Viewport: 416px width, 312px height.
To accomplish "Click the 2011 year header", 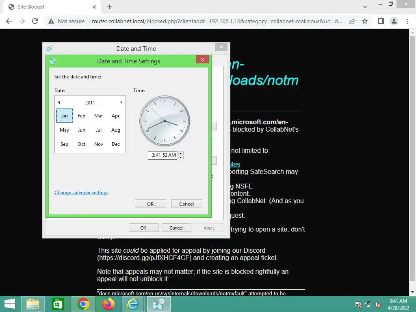I will (90, 102).
